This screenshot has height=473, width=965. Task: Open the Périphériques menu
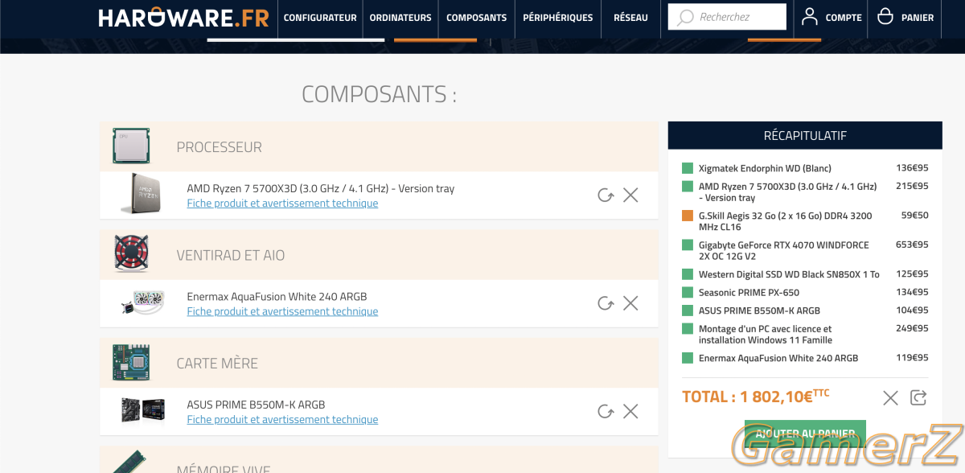[x=558, y=18]
